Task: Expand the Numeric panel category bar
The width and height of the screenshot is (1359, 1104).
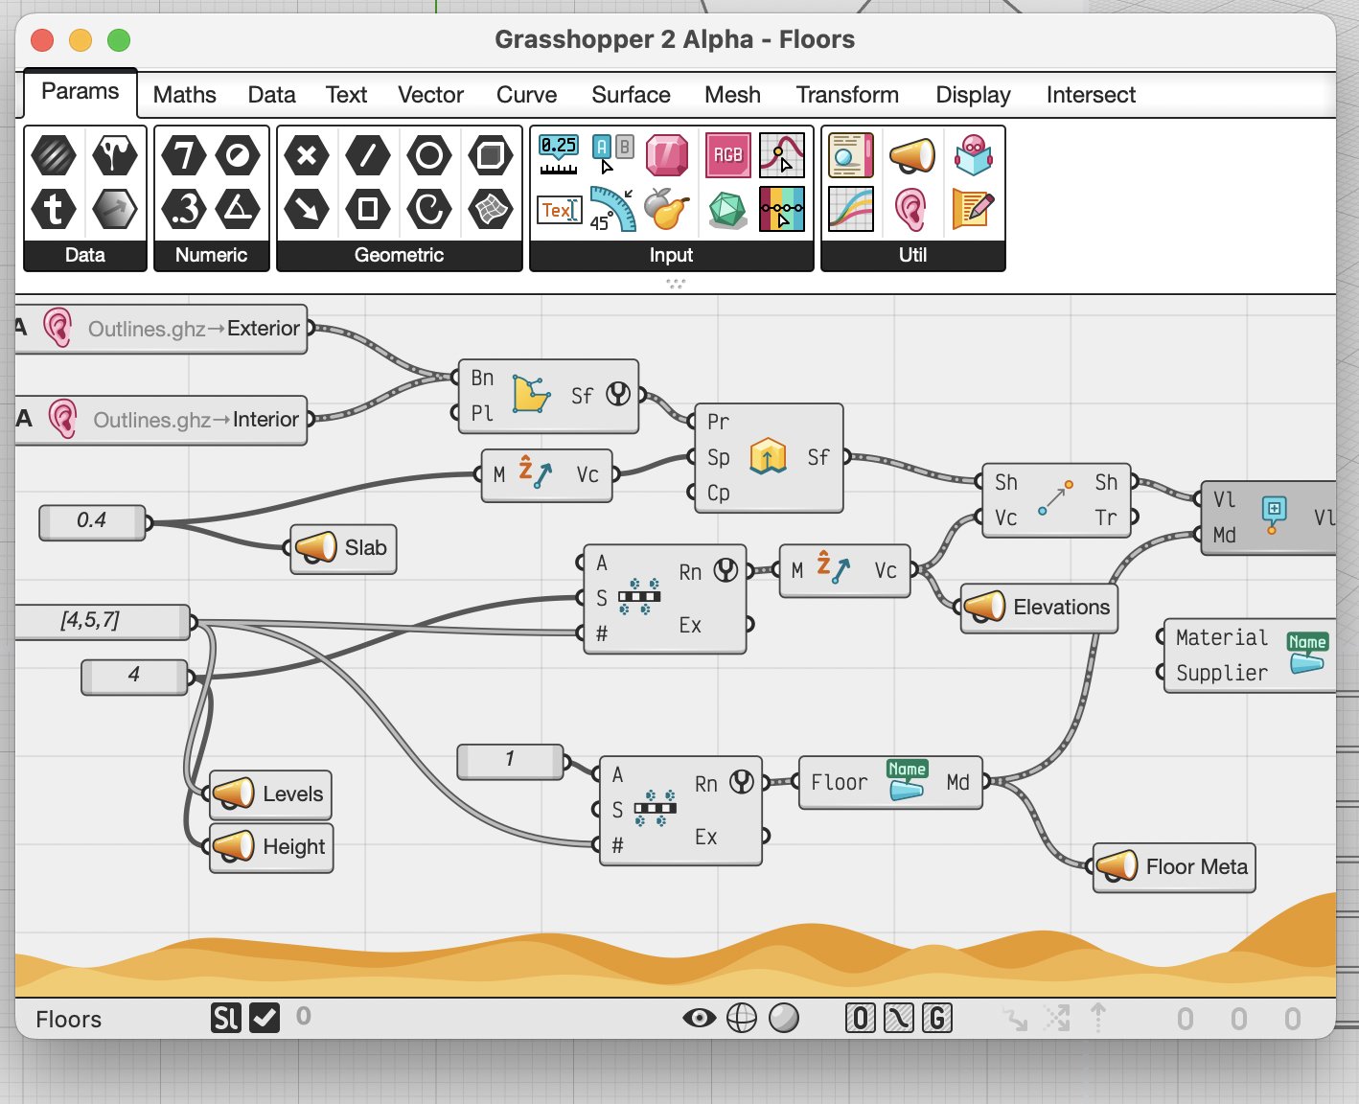Action: pyautogui.click(x=212, y=255)
